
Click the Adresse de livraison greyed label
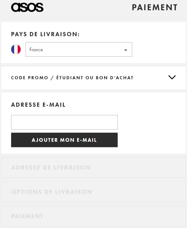coord(51,168)
